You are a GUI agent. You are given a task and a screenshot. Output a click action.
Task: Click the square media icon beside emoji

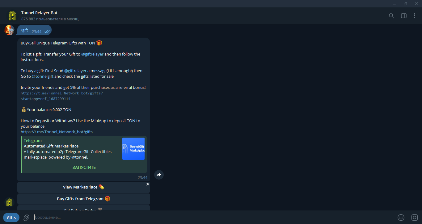pos(415,218)
